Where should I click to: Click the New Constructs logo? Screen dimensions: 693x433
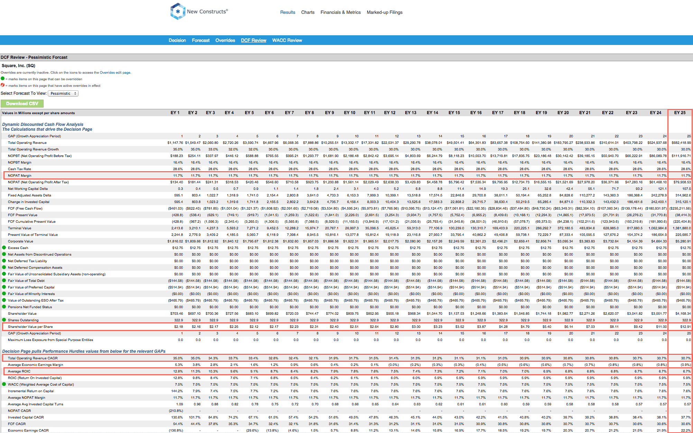(199, 11)
